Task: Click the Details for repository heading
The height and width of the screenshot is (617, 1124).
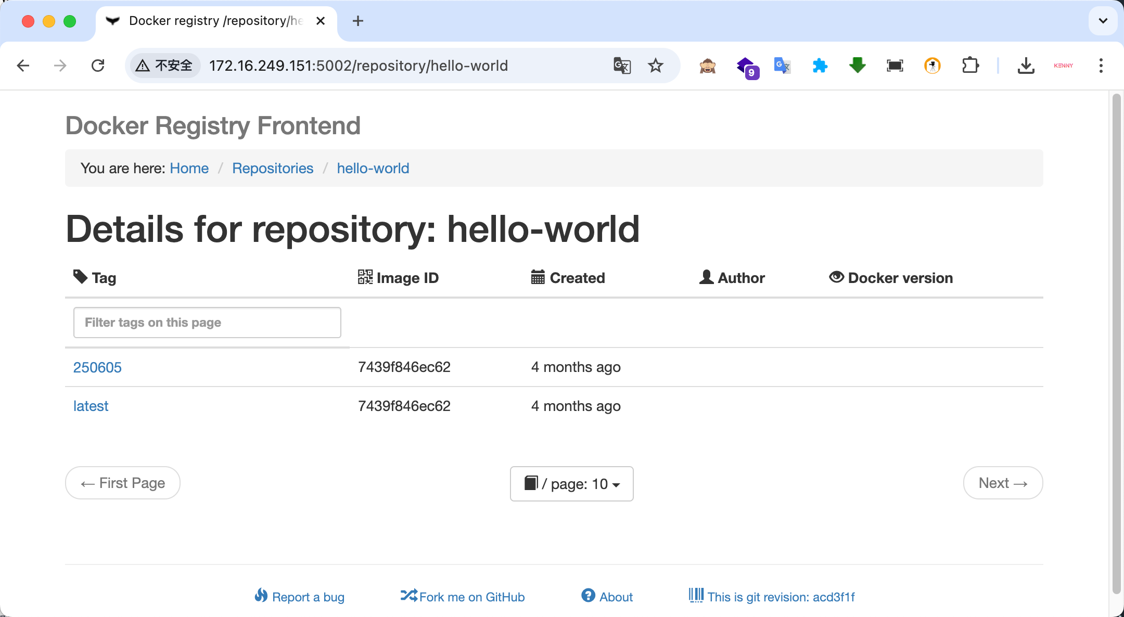Action: [353, 229]
